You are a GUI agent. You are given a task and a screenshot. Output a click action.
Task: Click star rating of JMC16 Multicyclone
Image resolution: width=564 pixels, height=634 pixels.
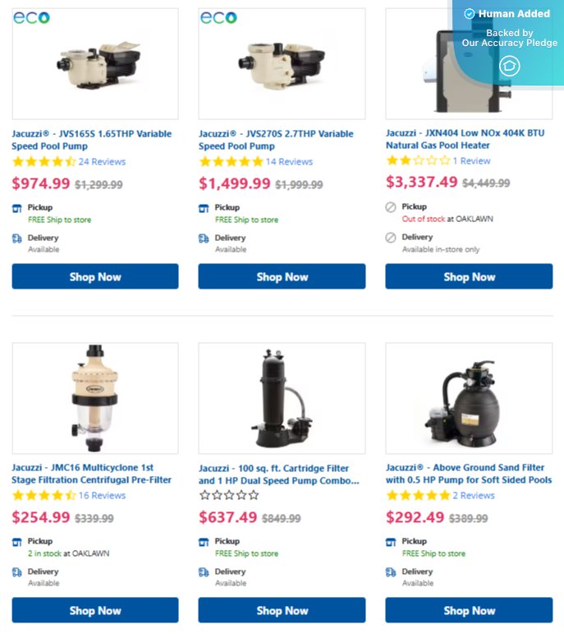(44, 495)
